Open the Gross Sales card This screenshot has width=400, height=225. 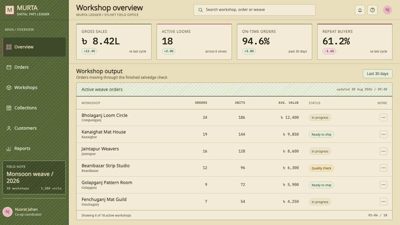click(114, 42)
